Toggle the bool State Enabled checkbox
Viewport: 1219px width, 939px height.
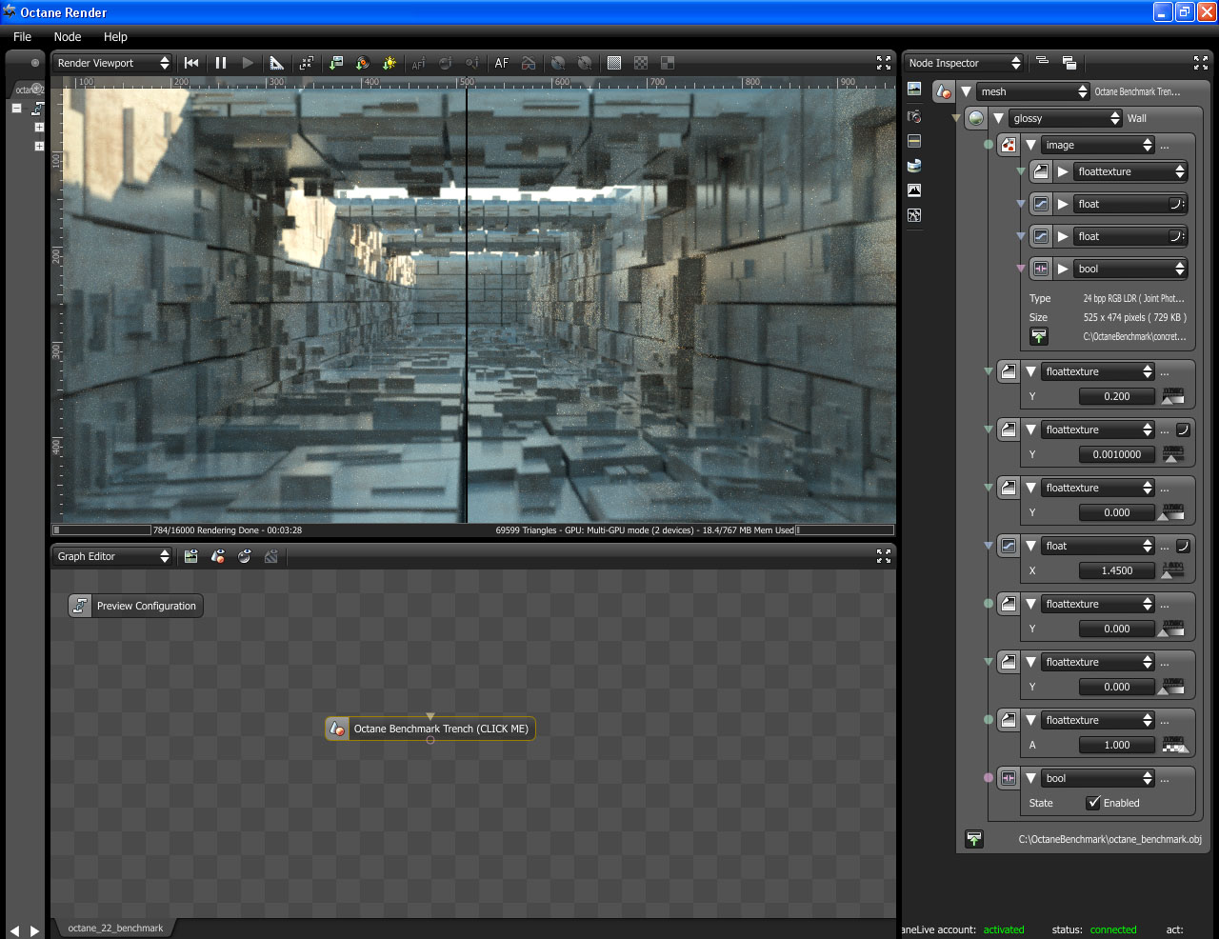coord(1093,803)
